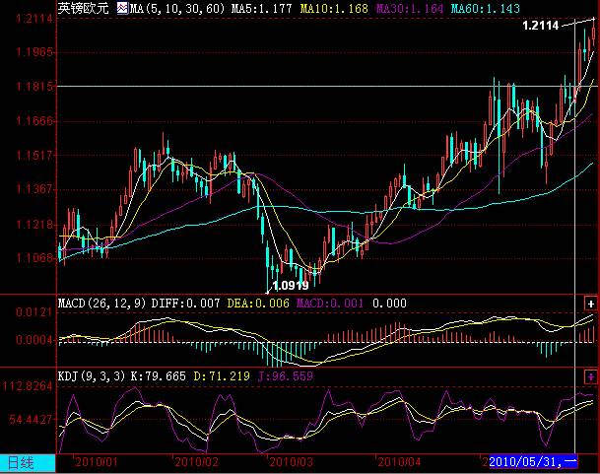Click the K:79.665 value
The height and width of the screenshot is (474, 600).
click(x=159, y=376)
